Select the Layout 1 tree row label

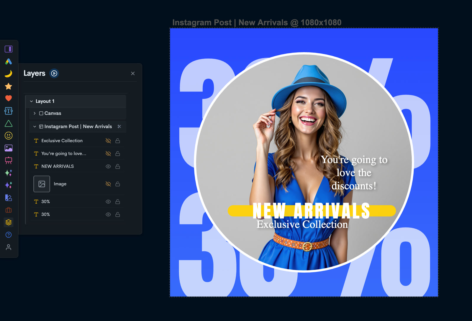[45, 101]
